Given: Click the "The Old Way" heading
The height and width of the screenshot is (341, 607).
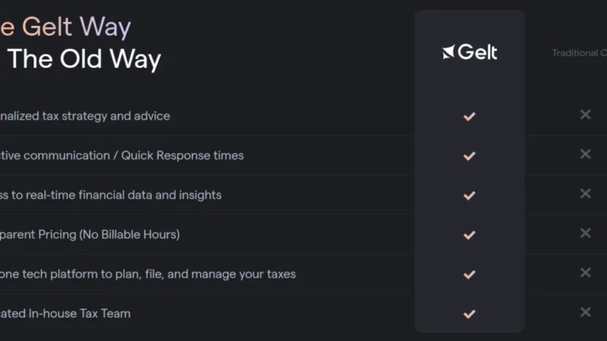Looking at the screenshot, I should 84,59.
